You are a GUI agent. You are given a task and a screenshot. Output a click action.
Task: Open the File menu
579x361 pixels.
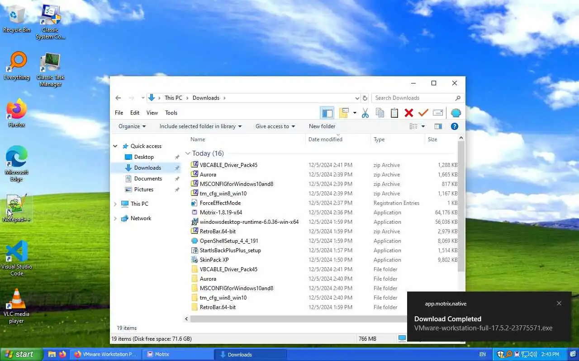pyautogui.click(x=119, y=113)
